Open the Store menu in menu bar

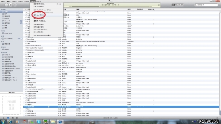[27, 1]
